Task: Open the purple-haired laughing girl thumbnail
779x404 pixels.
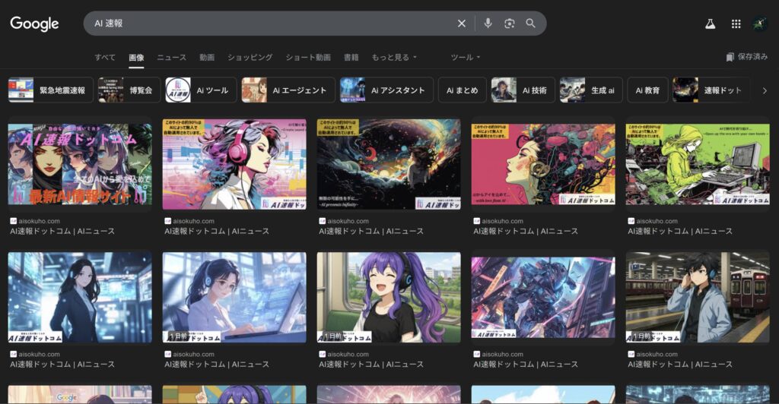Action: [389, 297]
